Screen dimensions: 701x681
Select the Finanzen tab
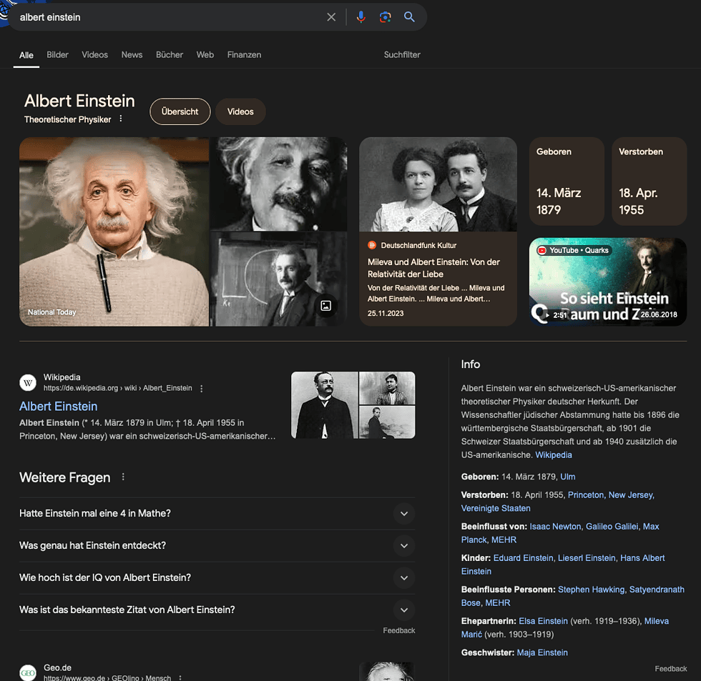pyautogui.click(x=244, y=55)
